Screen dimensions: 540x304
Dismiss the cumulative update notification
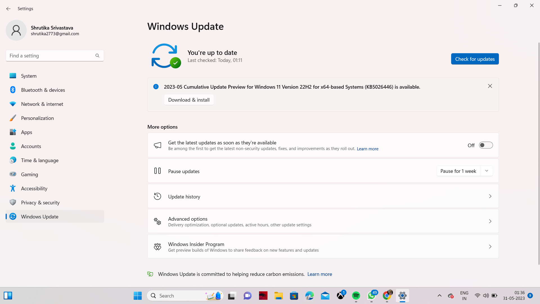(x=490, y=86)
